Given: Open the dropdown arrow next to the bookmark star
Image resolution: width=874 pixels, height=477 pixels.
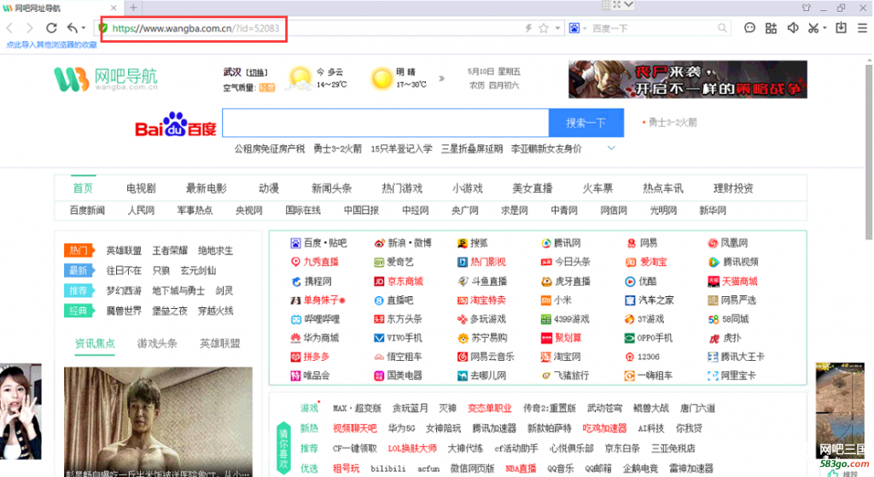Looking at the screenshot, I should (x=557, y=28).
